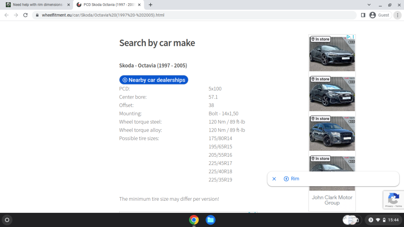Open first In store car ad

tap(332, 54)
